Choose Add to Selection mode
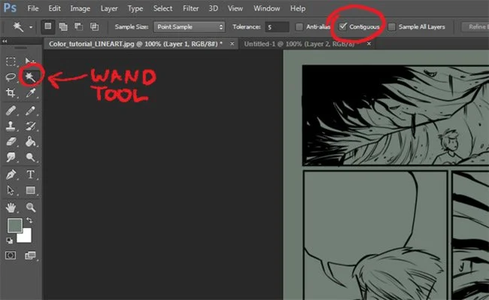Image resolution: width=489 pixels, height=300 pixels. [x=63, y=27]
